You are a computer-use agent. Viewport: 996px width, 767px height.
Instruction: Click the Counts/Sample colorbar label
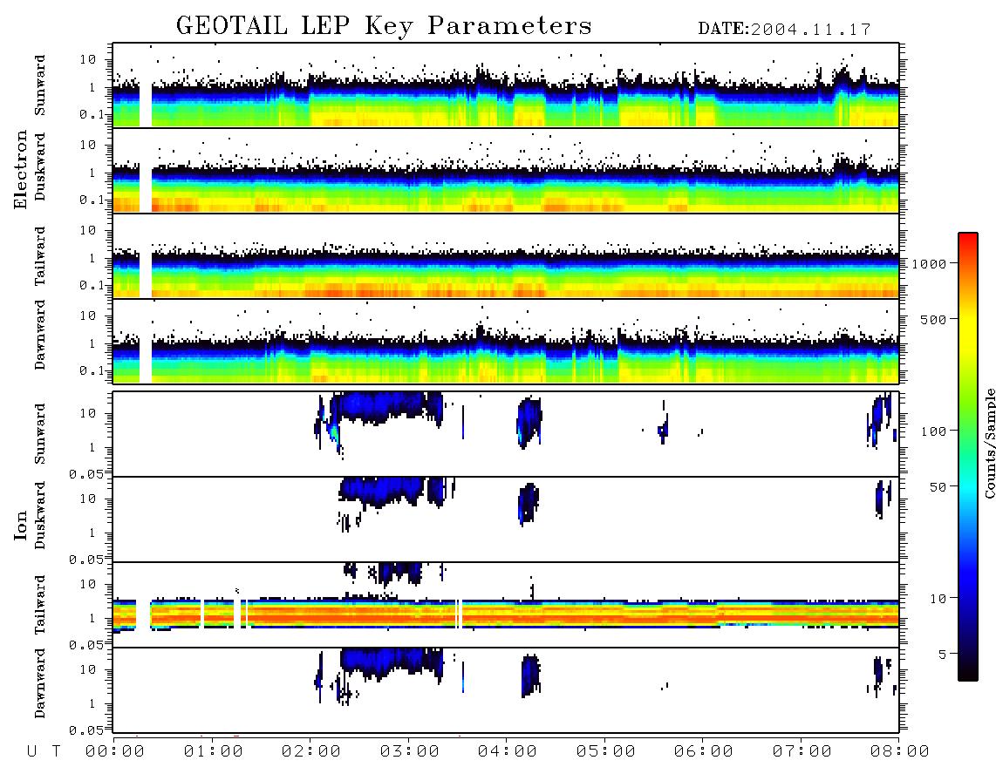[989, 443]
